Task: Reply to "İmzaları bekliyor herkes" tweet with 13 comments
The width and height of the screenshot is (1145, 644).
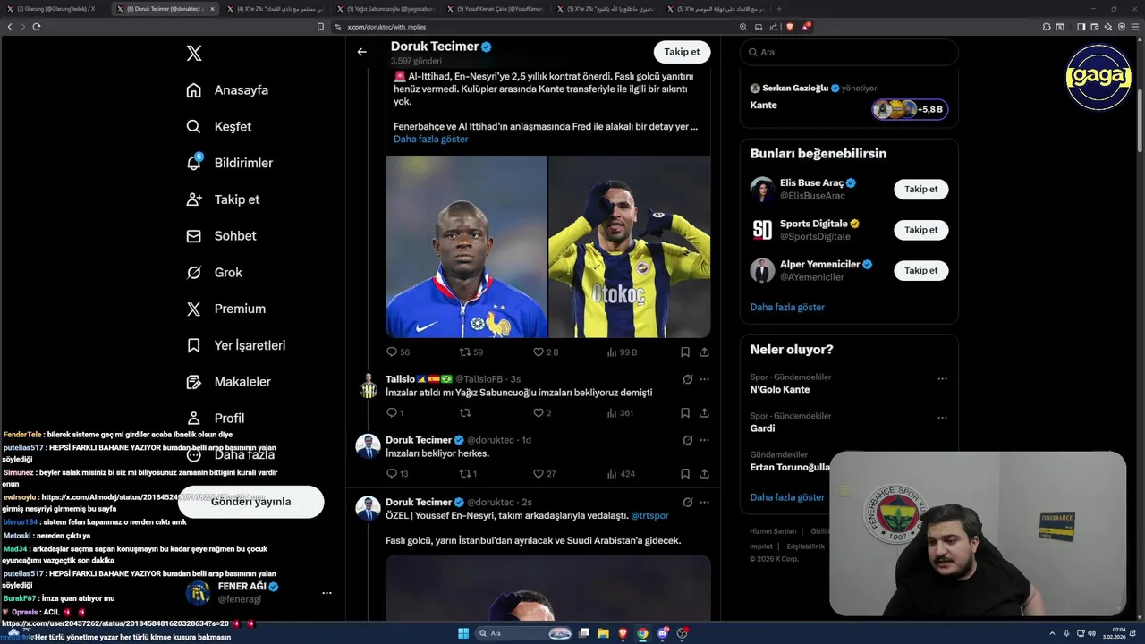Action: click(397, 474)
